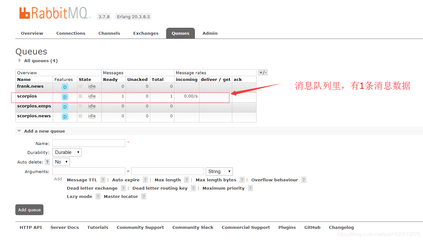This screenshot has width=423, height=240.
Task: Go to the Overview tab
Action: click(32, 33)
